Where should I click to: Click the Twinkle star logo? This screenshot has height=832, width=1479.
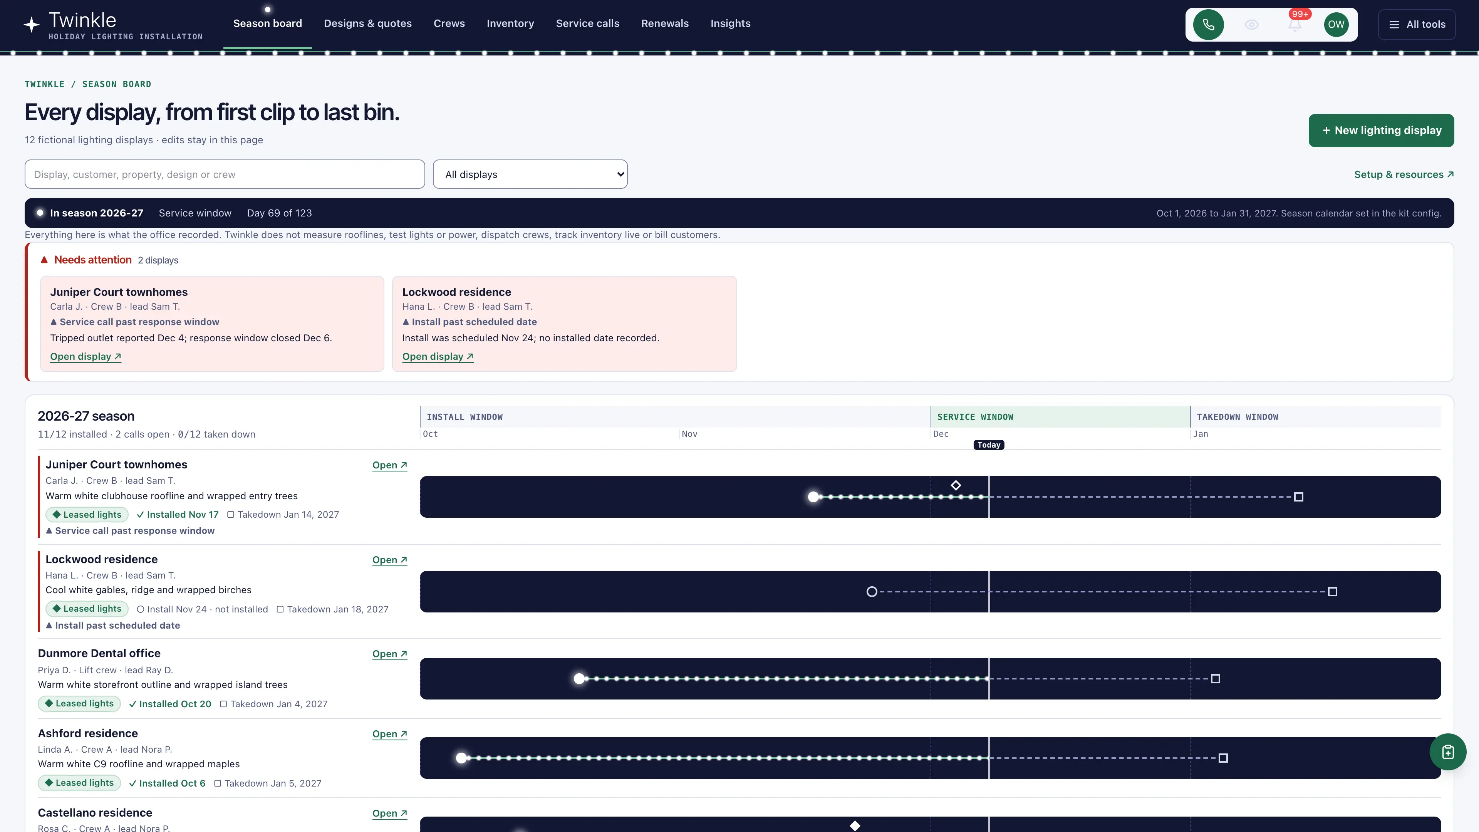tap(32, 25)
